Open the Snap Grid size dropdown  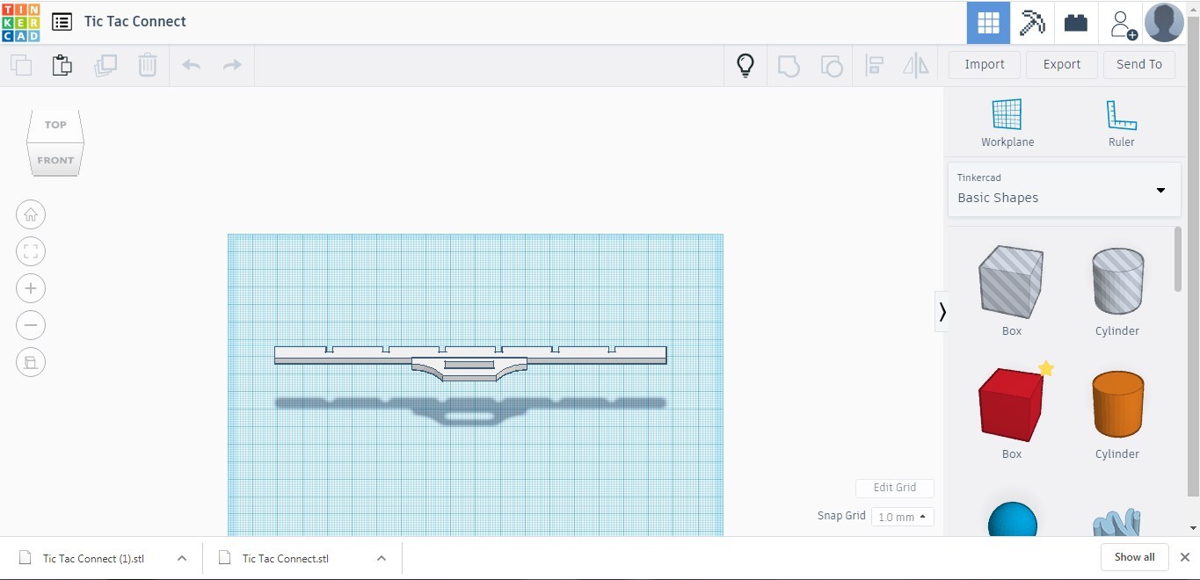pyautogui.click(x=902, y=517)
